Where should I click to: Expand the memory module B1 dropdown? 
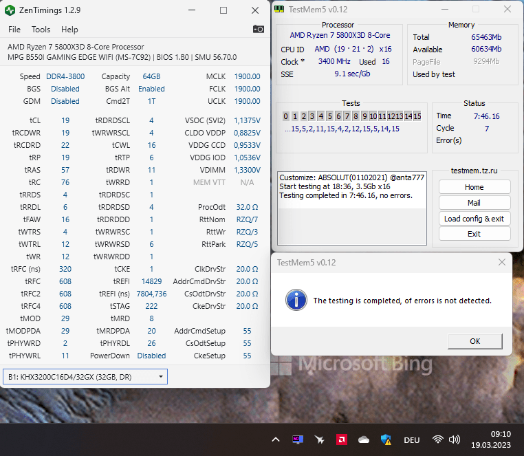(x=85, y=377)
